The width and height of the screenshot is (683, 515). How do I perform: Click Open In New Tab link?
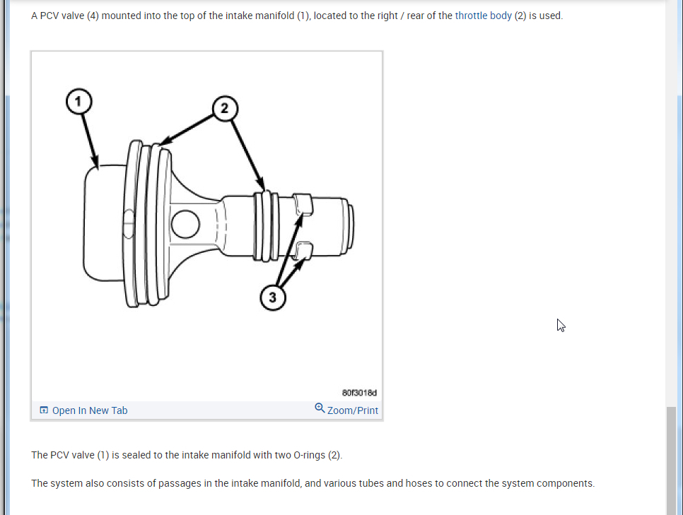[x=90, y=410]
